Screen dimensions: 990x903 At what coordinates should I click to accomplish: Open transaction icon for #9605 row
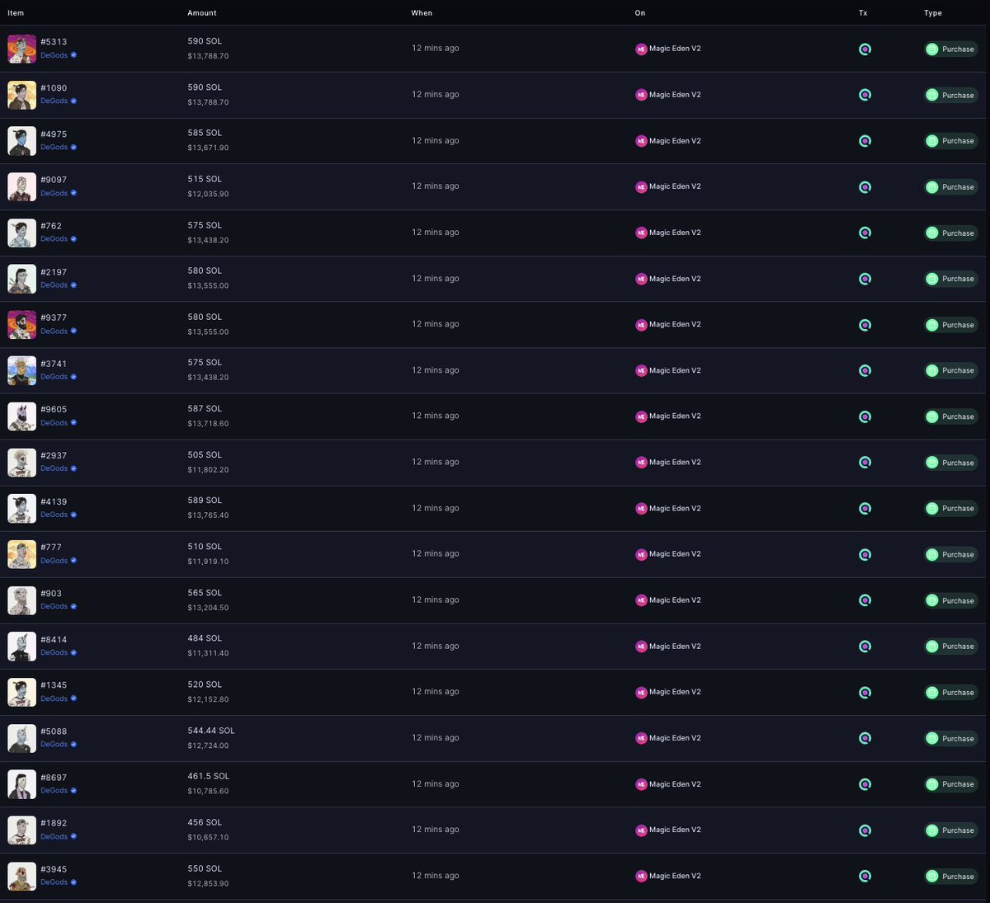click(865, 416)
